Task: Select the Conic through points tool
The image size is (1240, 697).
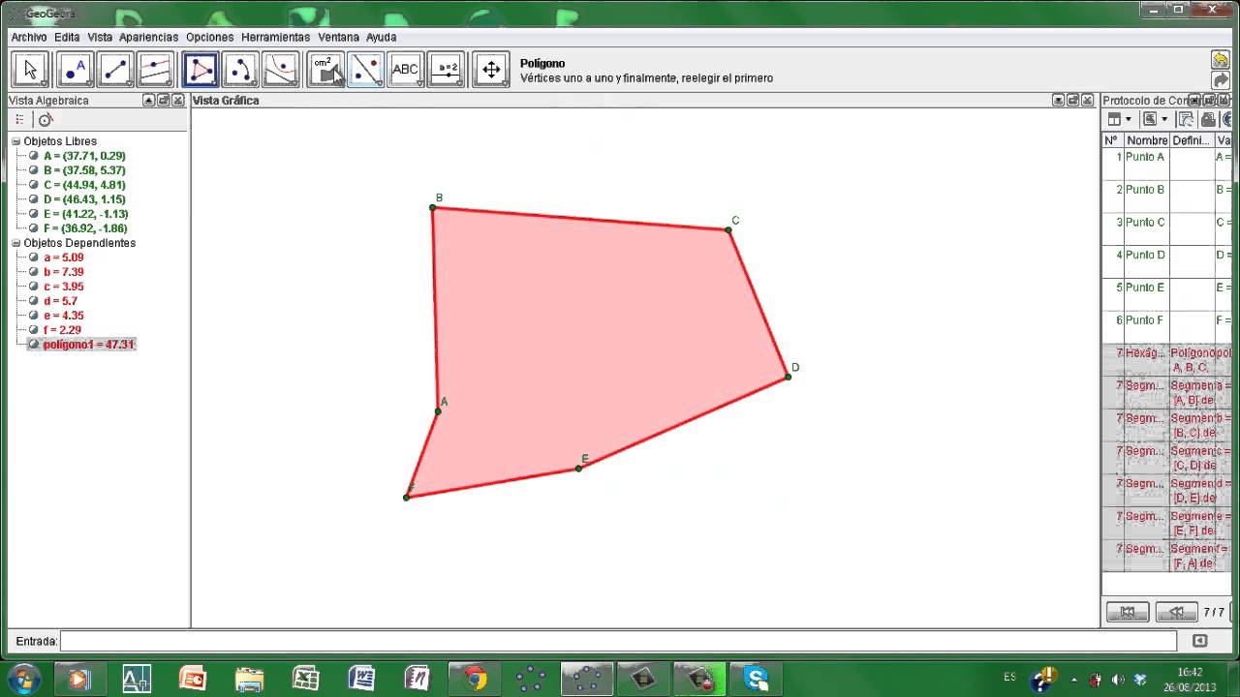Action: pyautogui.click(x=281, y=70)
